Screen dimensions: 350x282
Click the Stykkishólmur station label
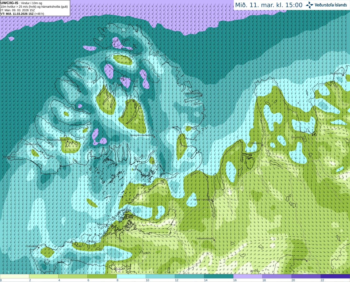pyautogui.click(x=104, y=224)
